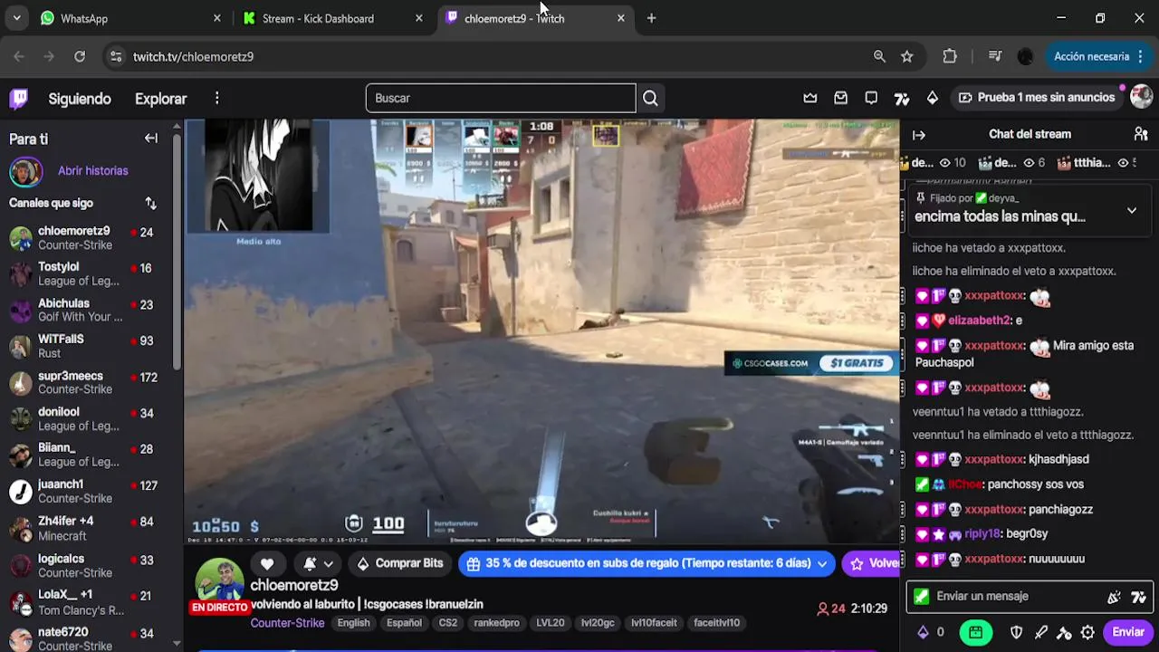
Task: Open supr3meecs channel in the sidebar
Action: click(86, 382)
